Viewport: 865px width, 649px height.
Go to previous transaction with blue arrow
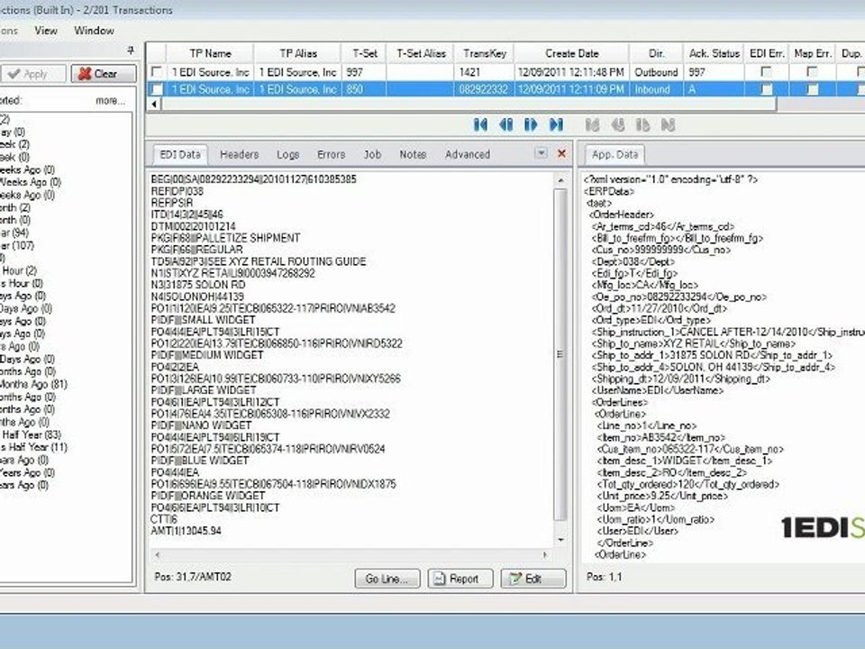pyautogui.click(x=505, y=124)
